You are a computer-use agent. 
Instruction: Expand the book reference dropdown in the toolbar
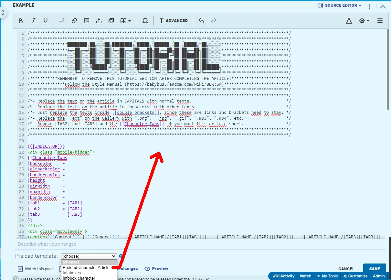click(x=126, y=20)
